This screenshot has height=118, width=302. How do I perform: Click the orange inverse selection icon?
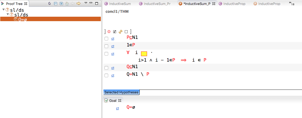coord(121,32)
